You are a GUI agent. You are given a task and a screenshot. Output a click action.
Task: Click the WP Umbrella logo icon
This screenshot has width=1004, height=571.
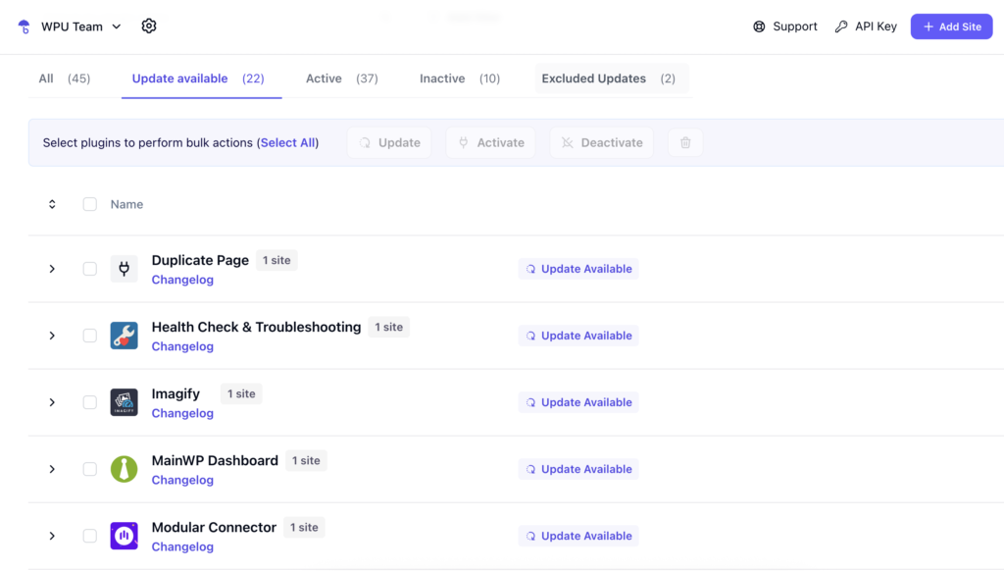coord(25,26)
